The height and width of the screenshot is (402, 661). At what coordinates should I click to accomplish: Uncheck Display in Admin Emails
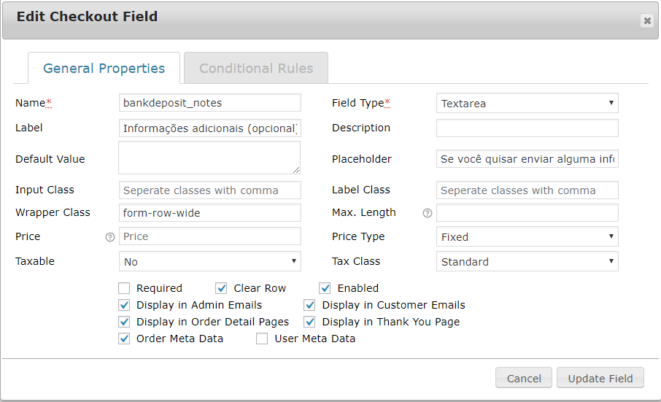pyautogui.click(x=124, y=305)
